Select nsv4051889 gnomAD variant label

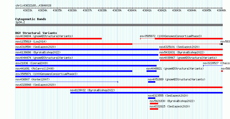point(177,79)
